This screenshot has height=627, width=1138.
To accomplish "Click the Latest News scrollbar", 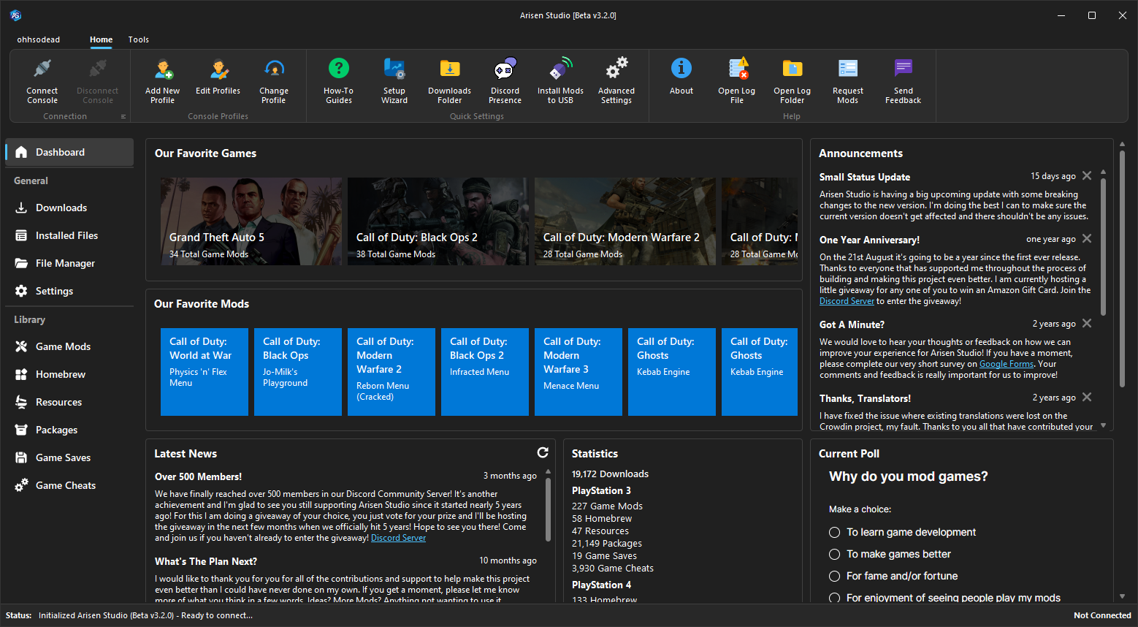I will [x=548, y=510].
